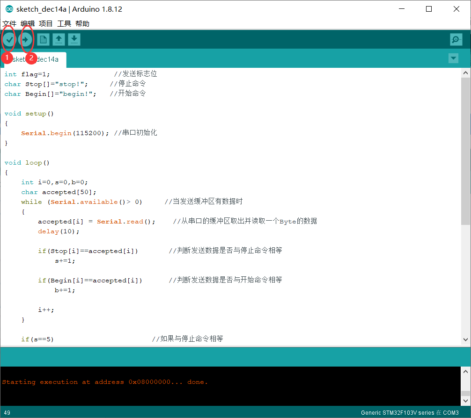Open a sketch with the up-arrow icon
Viewport: 471px width, 418px height.
59,39
